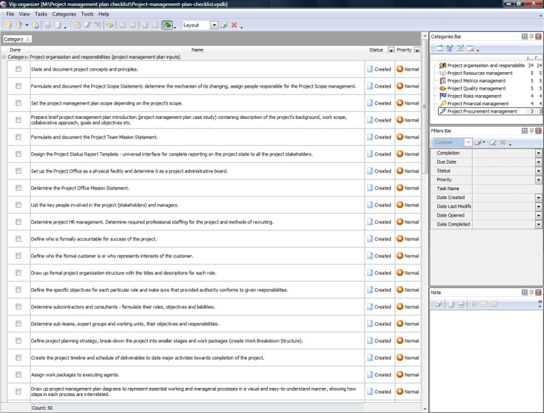
Task: Click the Bold button in the Note toolbar
Action: tap(473, 304)
